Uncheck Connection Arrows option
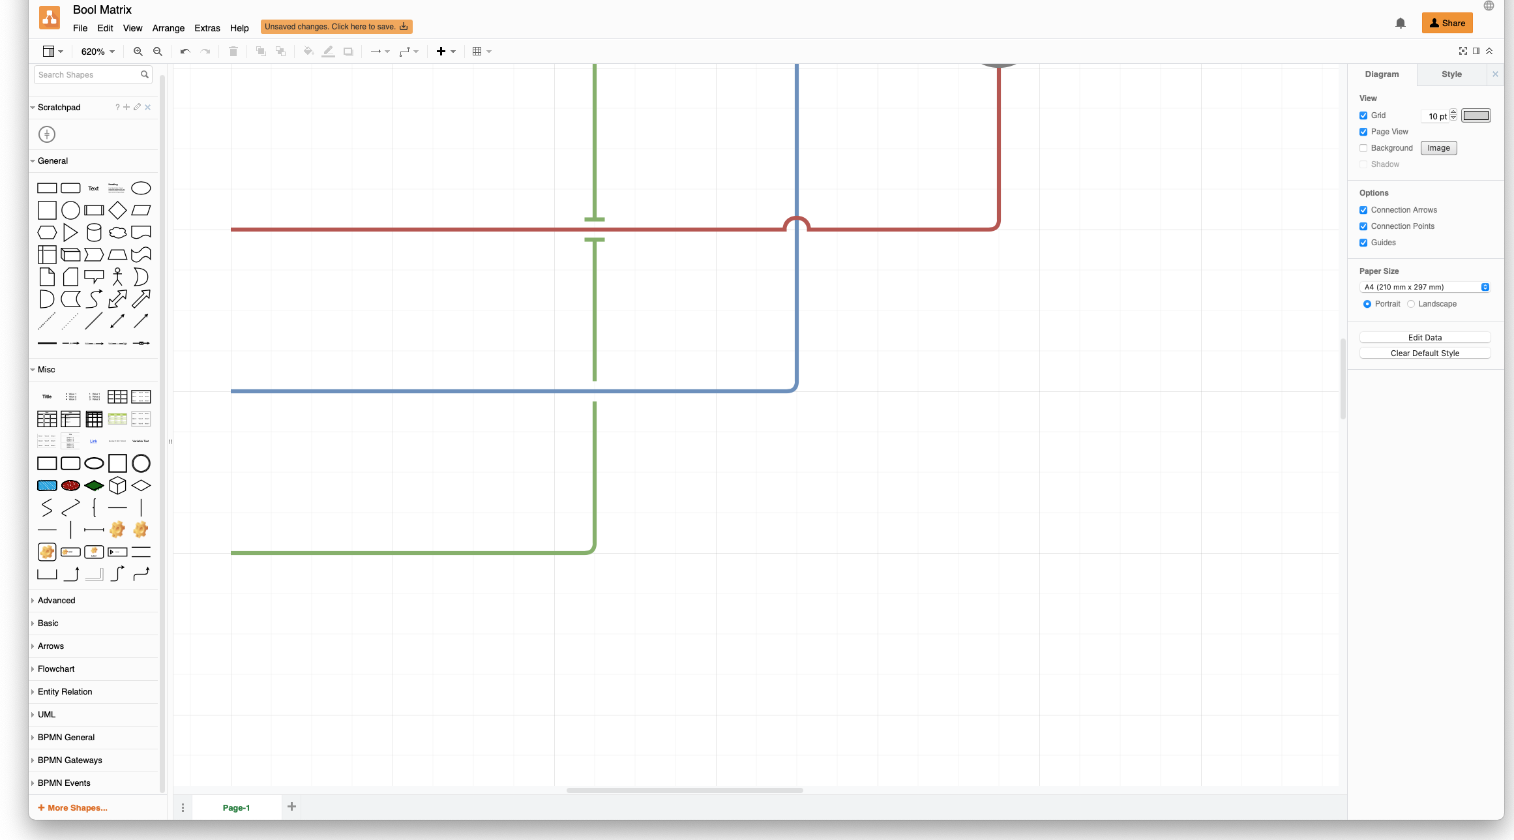 [1363, 210]
